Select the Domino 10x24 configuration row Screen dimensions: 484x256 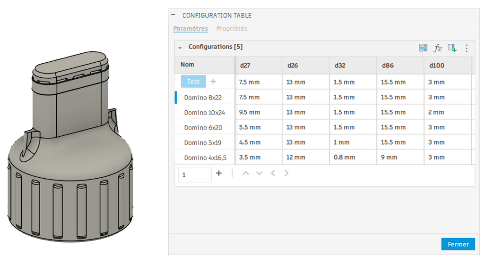[x=205, y=113]
